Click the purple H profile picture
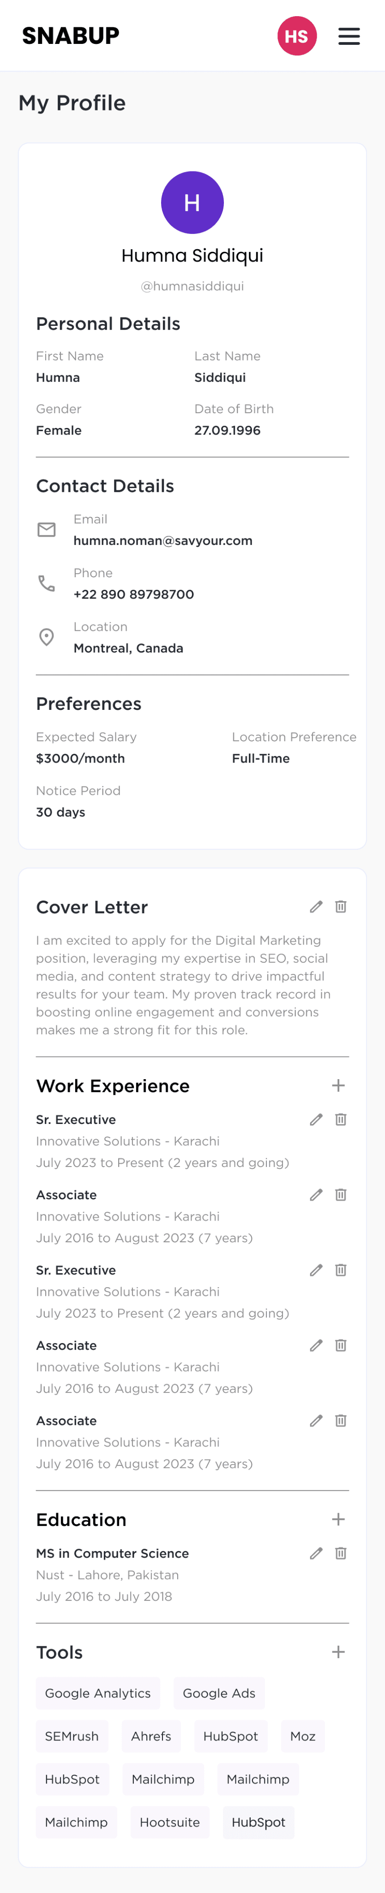385x1893 pixels. pos(192,203)
